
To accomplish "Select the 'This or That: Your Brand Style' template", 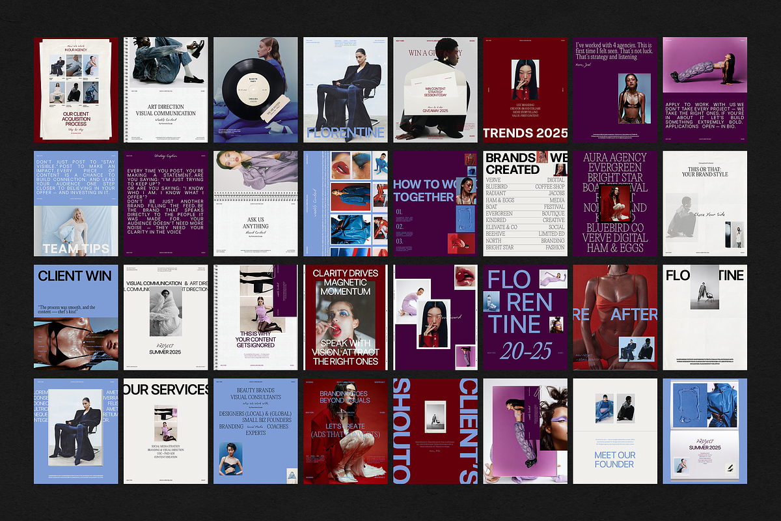I will tap(705, 204).
